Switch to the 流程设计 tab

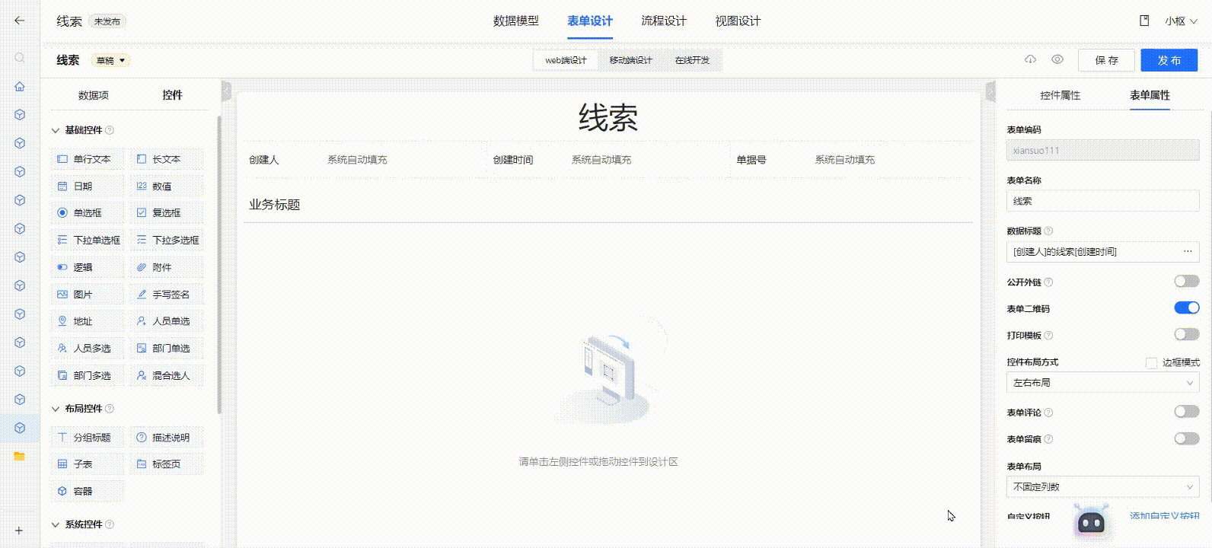[x=663, y=21]
